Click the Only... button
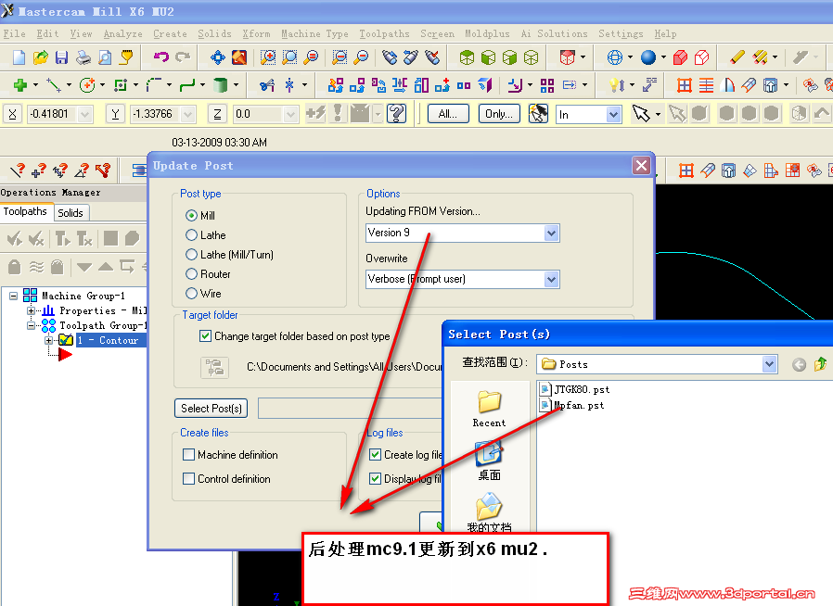Image resolution: width=833 pixels, height=606 pixels. coord(499,114)
